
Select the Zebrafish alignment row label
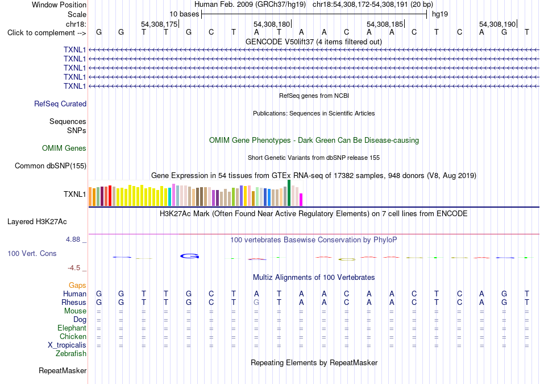click(x=71, y=353)
